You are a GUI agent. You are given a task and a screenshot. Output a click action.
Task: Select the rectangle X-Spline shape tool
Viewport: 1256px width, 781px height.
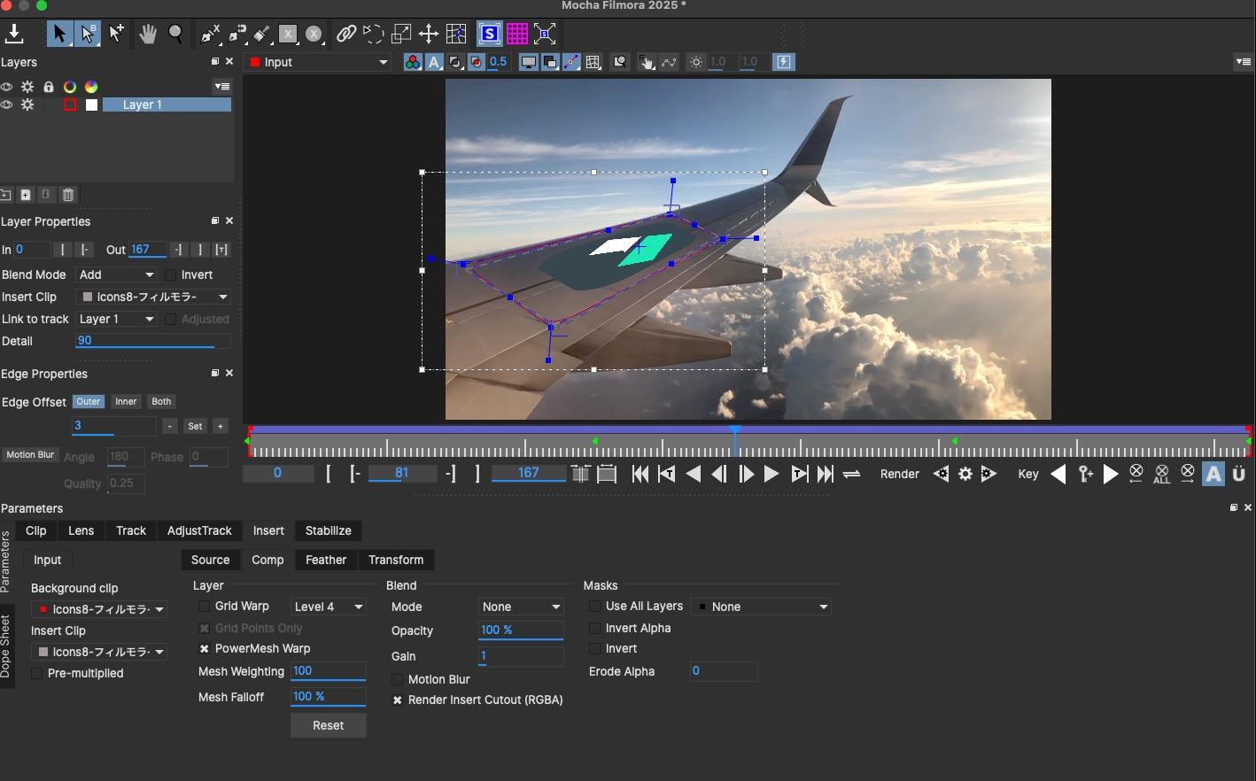point(288,34)
